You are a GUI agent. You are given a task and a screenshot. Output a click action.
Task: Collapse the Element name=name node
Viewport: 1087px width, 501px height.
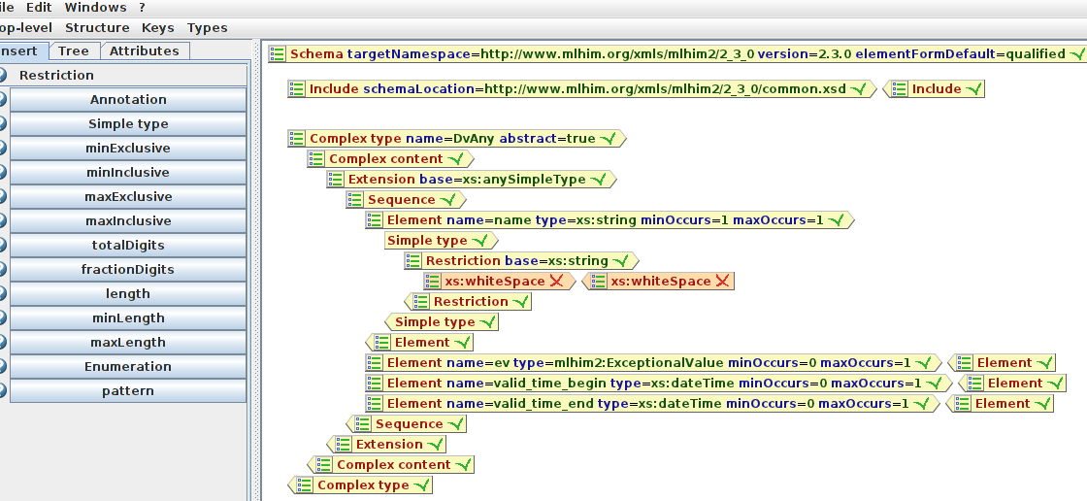pos(375,220)
